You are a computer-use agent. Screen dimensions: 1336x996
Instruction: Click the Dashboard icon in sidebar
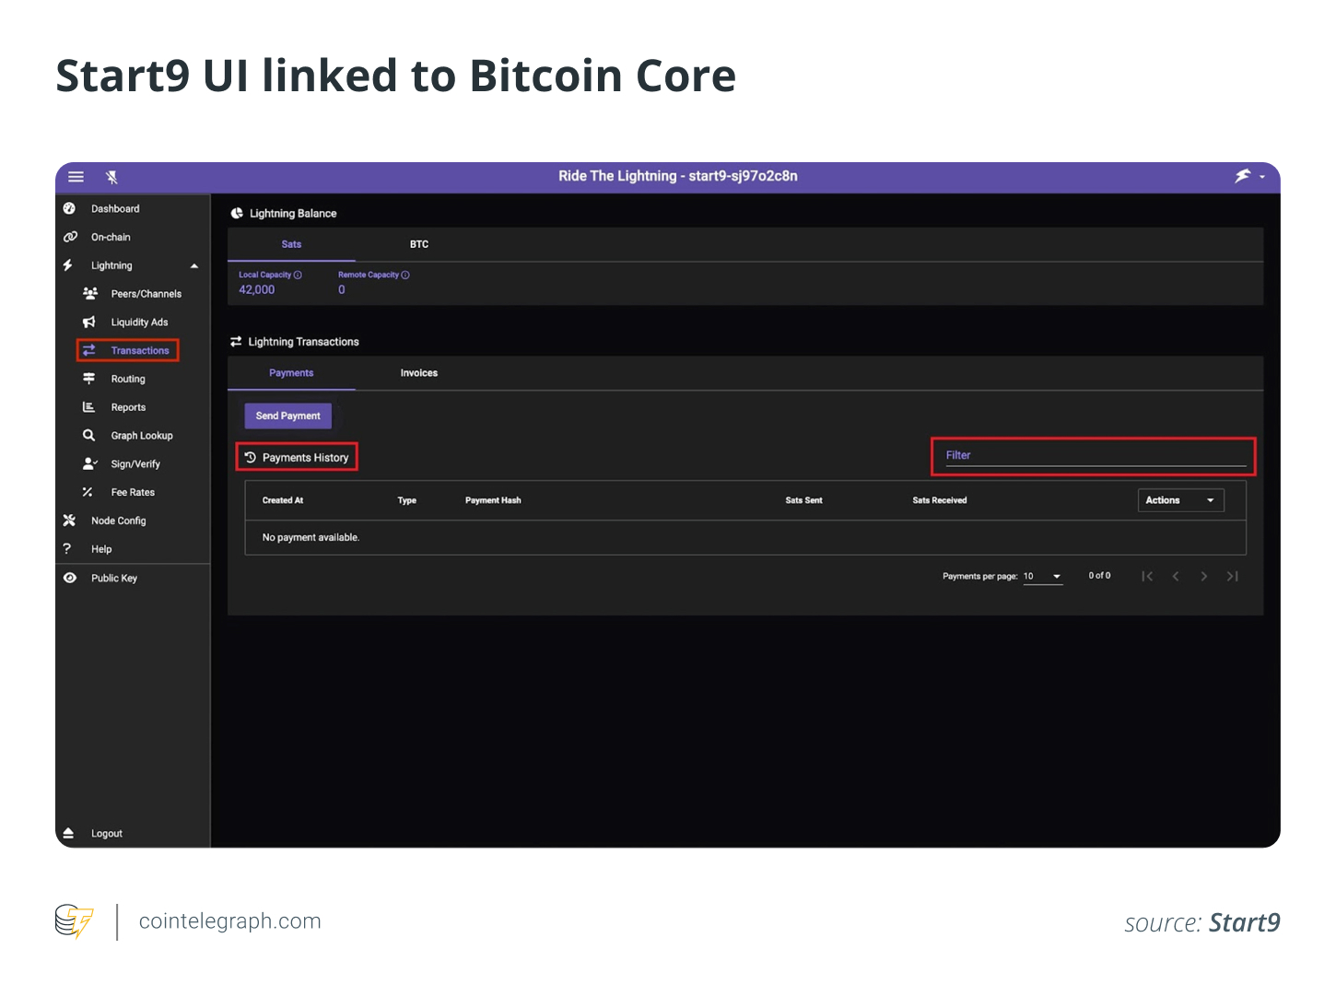(x=69, y=209)
